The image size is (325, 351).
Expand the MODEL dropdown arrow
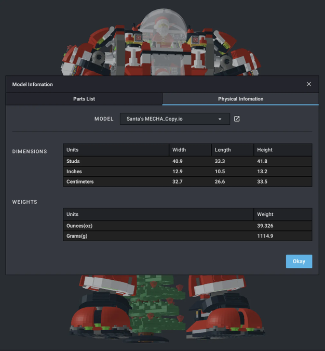(220, 119)
